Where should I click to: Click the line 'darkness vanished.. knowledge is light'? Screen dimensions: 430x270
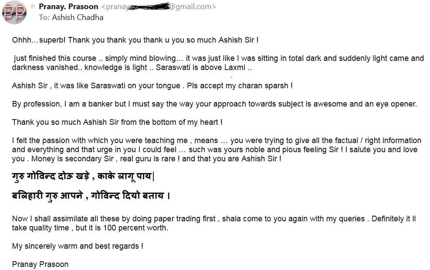pos(132,67)
